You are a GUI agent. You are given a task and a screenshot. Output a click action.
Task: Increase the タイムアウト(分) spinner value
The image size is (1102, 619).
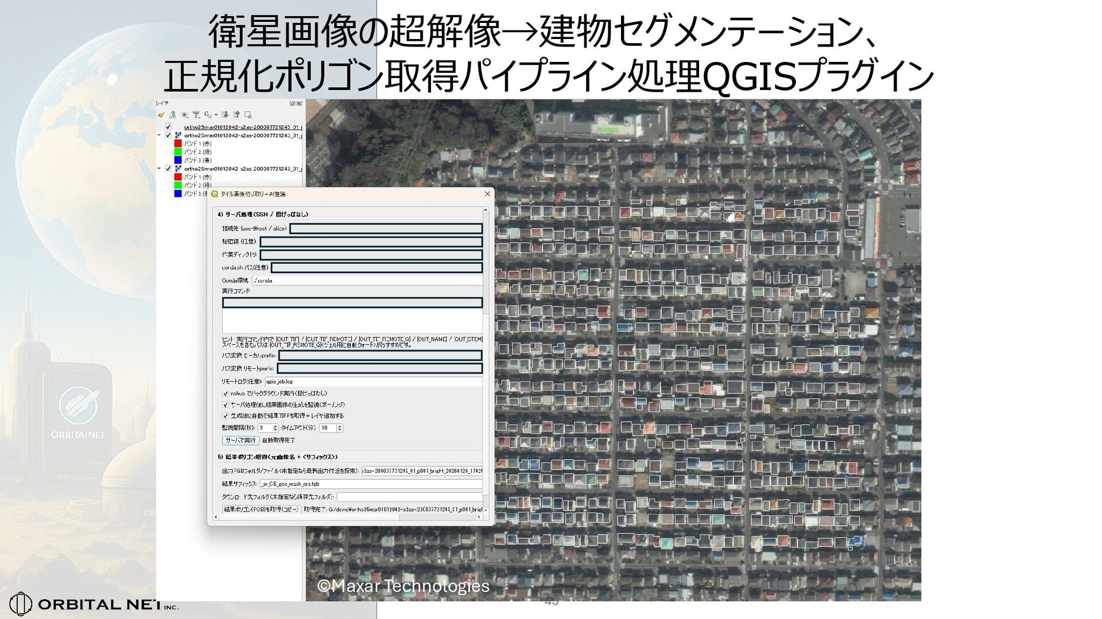click(340, 426)
